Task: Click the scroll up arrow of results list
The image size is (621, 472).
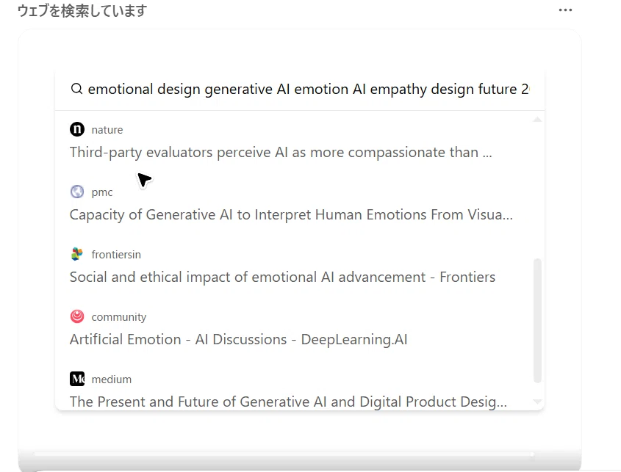Action: tap(537, 119)
